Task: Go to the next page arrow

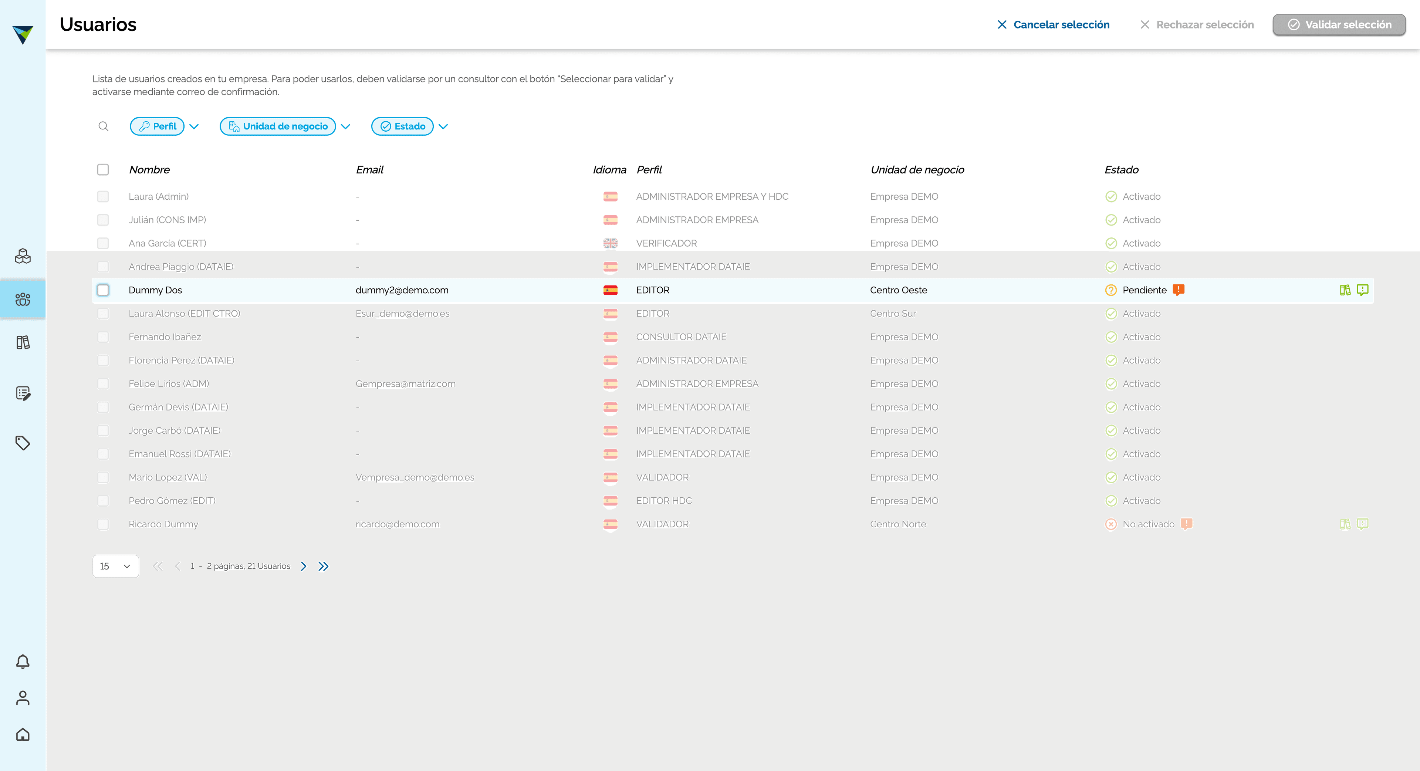Action: 304,566
